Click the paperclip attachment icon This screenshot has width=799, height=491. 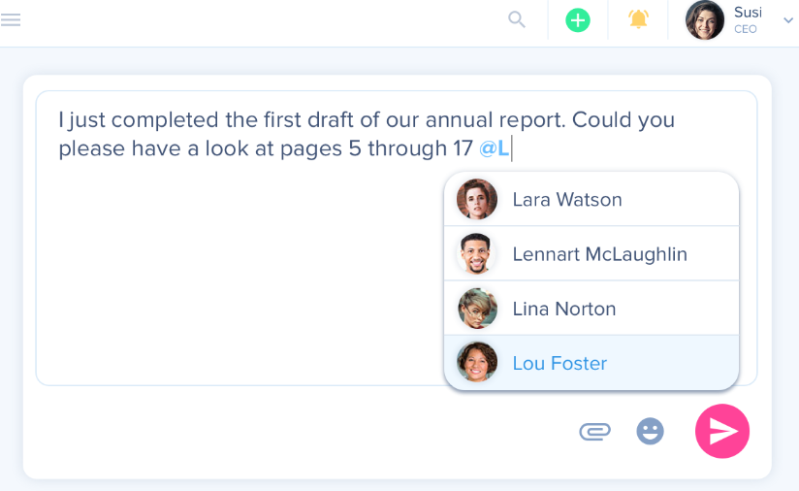[x=594, y=431]
